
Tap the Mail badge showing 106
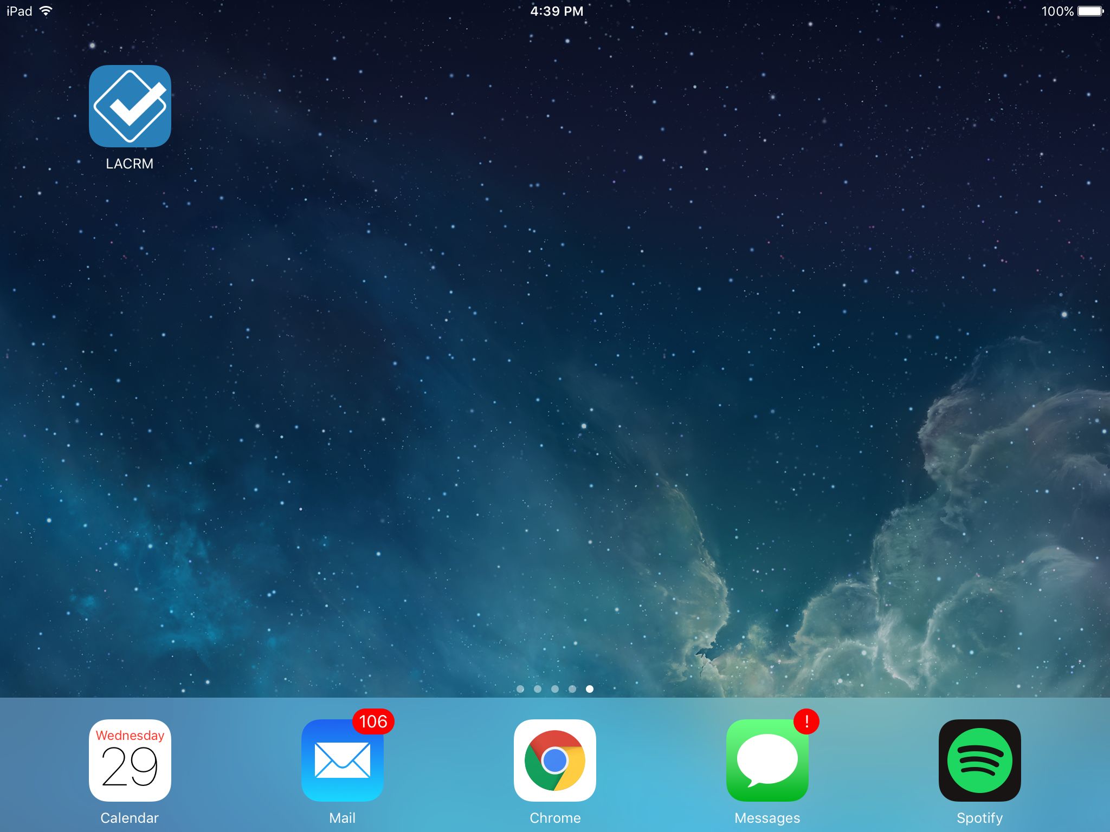click(x=373, y=721)
